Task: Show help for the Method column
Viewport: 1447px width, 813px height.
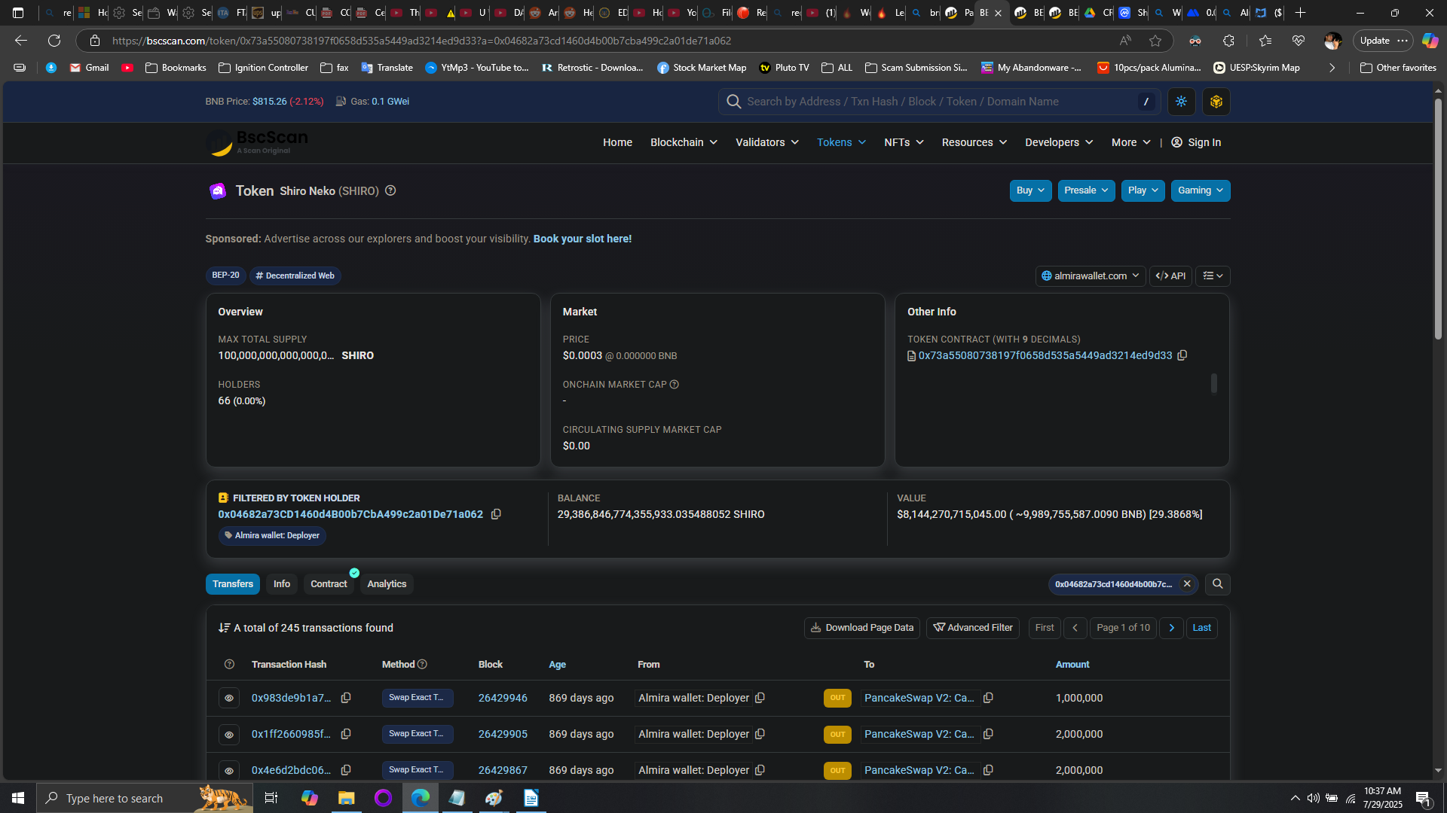Action: click(x=422, y=664)
